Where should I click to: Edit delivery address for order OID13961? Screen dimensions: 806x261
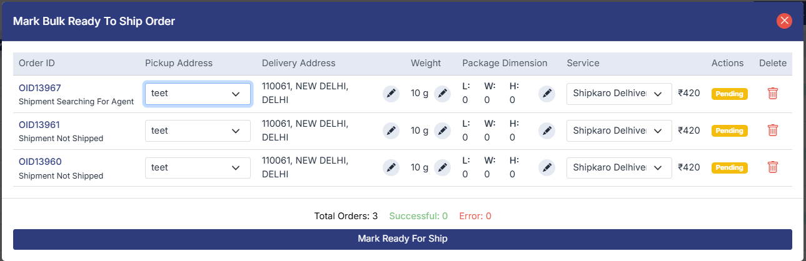pyautogui.click(x=391, y=130)
